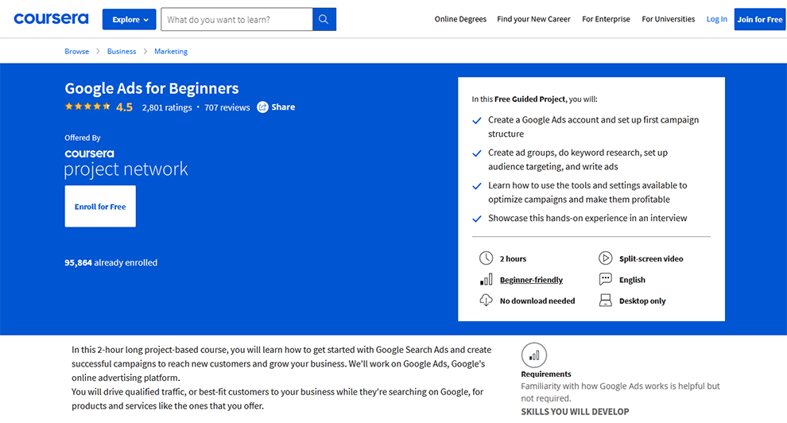
Task: Click the Requirements level circle icon
Action: [534, 355]
